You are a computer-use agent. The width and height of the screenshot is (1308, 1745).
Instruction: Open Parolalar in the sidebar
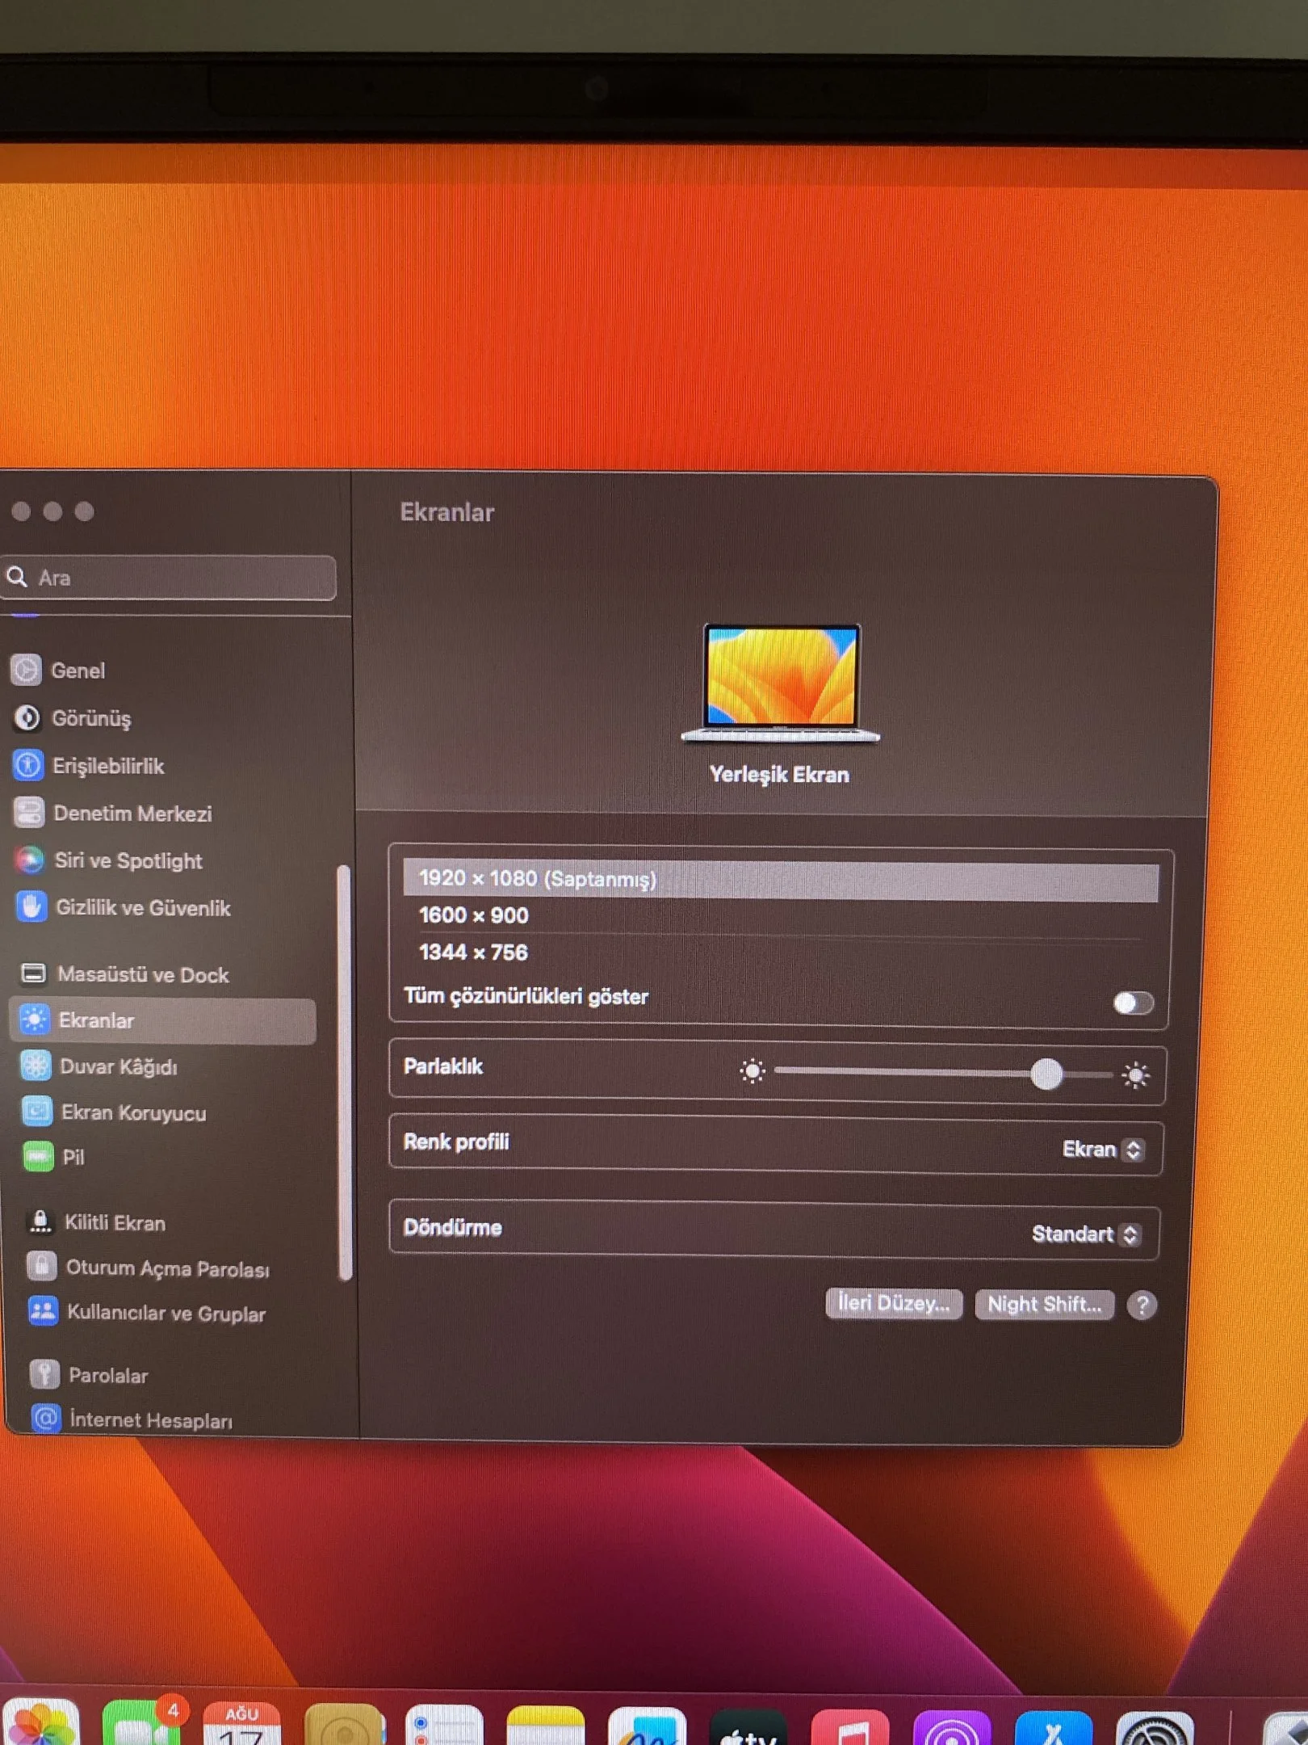coord(108,1376)
